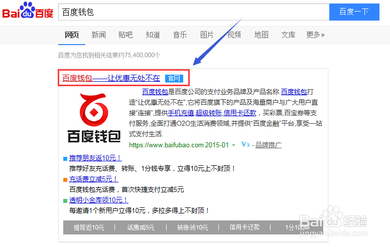Switch to the 地图 tab
Screen dimensions: 390x247
261,35
